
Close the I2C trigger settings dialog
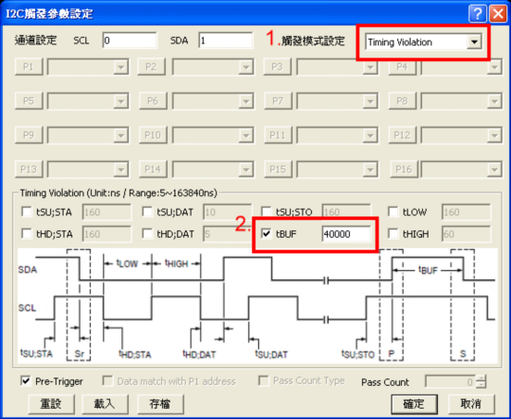pos(498,14)
